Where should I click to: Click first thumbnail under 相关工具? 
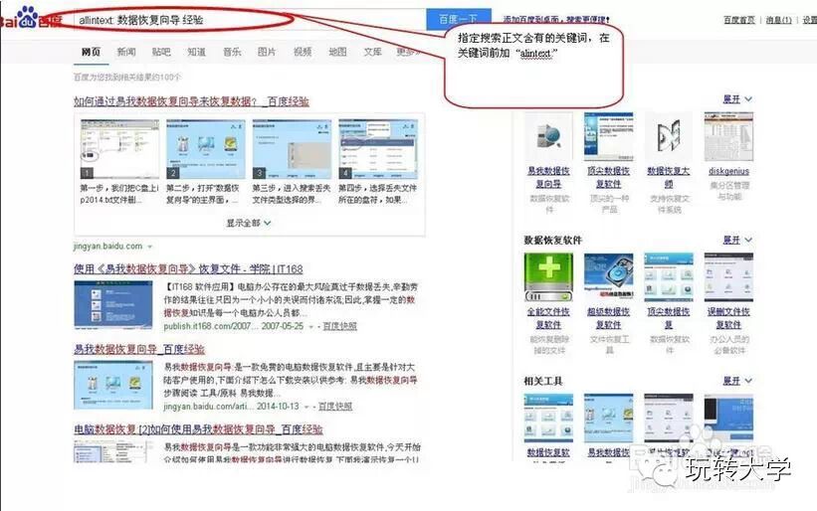click(x=548, y=418)
